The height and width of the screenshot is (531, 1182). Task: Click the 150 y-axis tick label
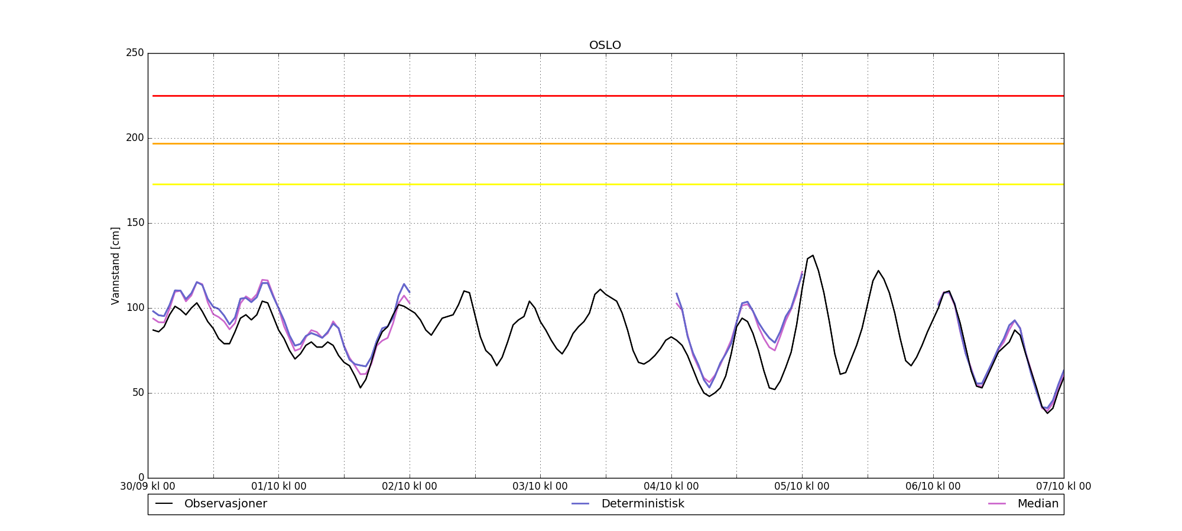(135, 223)
